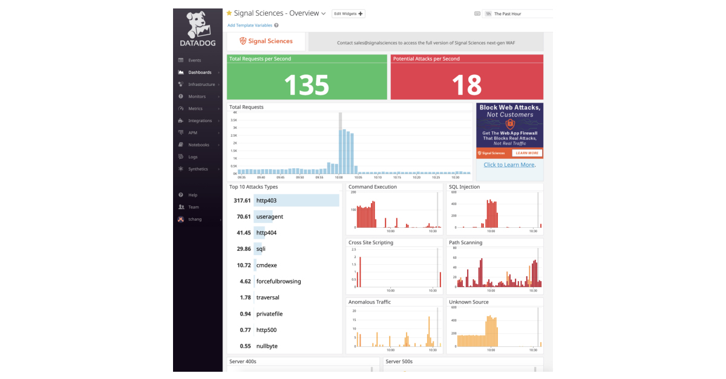Viewport: 726px width, 379px height.
Task: Click the Notebooks book icon
Action: tap(180, 145)
